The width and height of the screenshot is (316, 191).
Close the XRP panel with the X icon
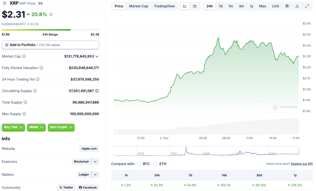[x=4, y=3]
